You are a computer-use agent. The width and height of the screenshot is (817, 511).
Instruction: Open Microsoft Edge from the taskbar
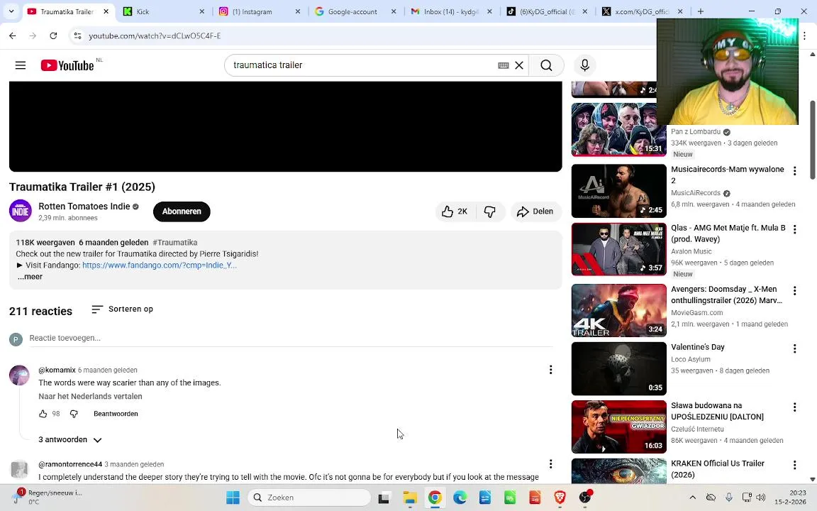(460, 498)
